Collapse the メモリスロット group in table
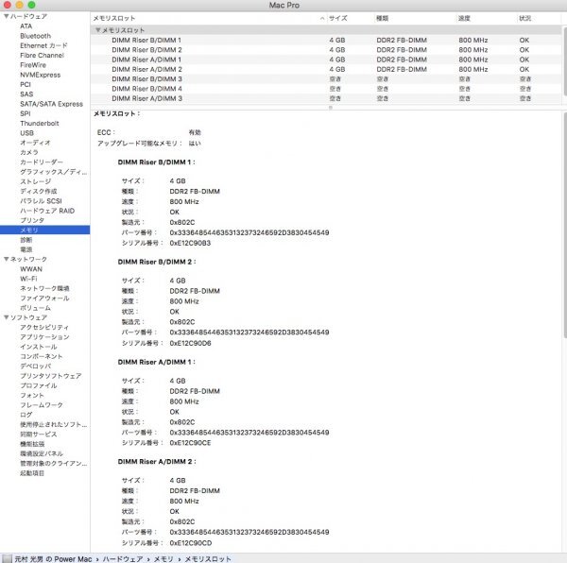 click(97, 30)
